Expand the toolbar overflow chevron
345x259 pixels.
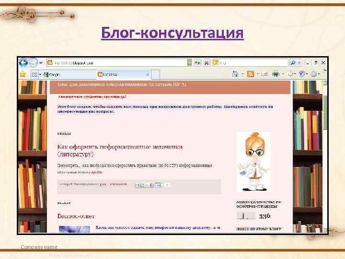coord(325,71)
